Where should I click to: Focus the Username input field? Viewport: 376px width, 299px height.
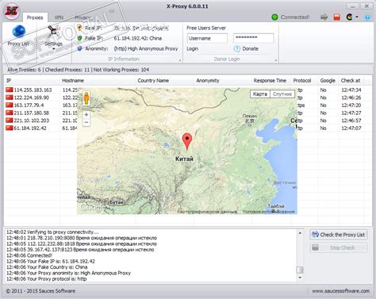207,38
